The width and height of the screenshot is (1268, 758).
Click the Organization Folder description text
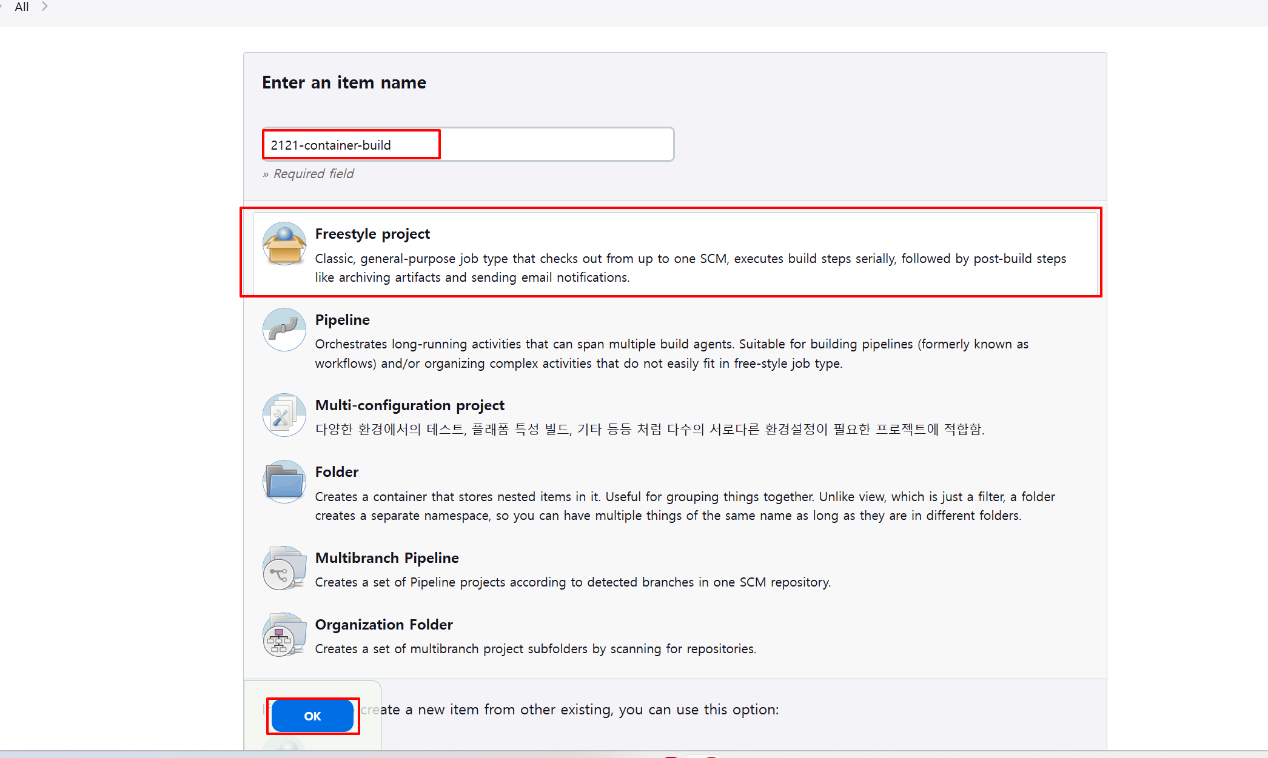[535, 649]
